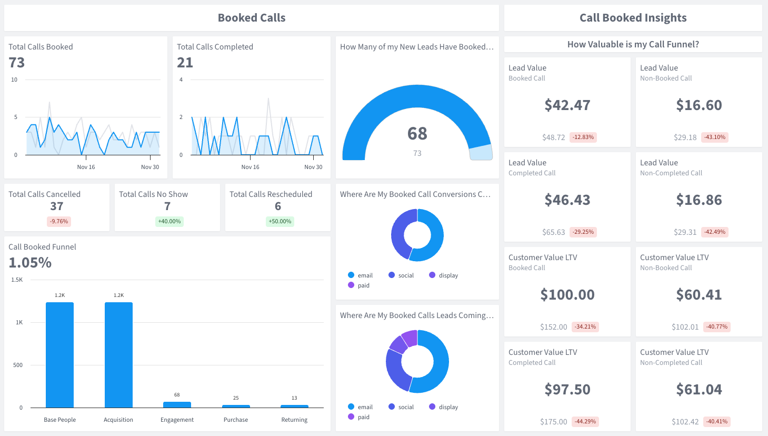Viewport: 768px width, 436px height.
Task: Toggle display legend in Booked Calls Leads chart
Action: pos(443,407)
